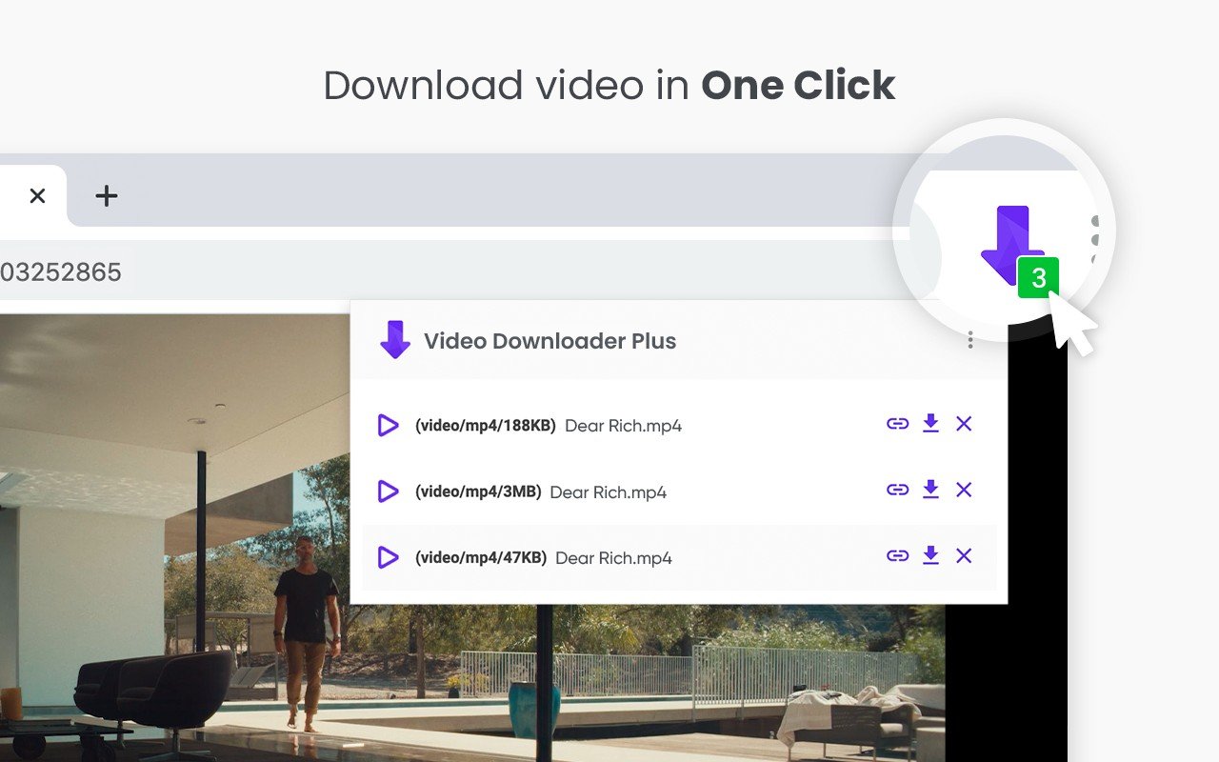Download the 188KB Dear Rich.mp4
The width and height of the screenshot is (1219, 762).
[x=930, y=423]
